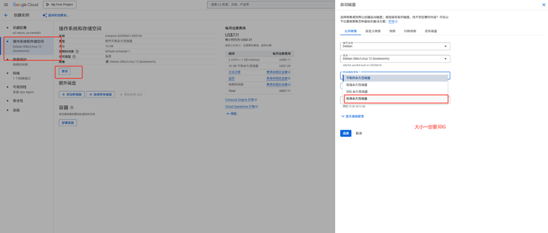Click the help icon beside 许可类型
The width and height of the screenshot is (548, 233).
pyautogui.click(x=74, y=56)
